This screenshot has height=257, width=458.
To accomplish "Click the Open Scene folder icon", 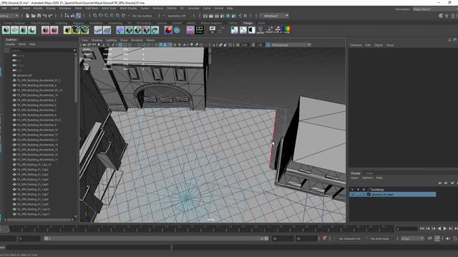I will pyautogui.click(x=33, y=16).
